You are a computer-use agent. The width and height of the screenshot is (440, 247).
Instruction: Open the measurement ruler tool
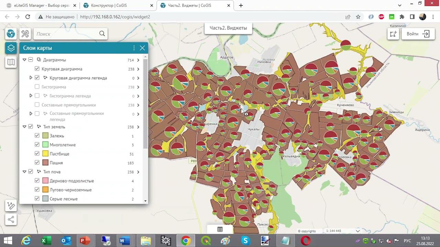coord(11,205)
